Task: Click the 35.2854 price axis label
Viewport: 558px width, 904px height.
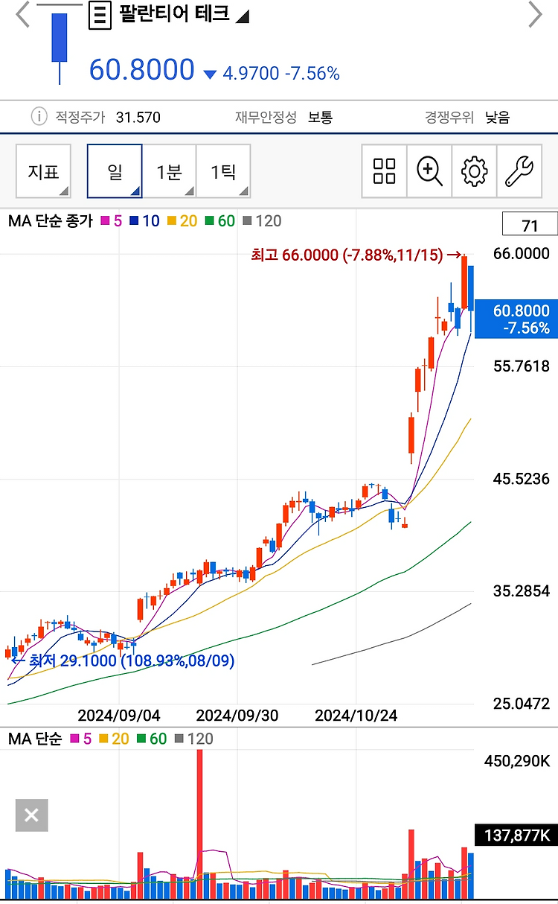Action: coord(522,591)
